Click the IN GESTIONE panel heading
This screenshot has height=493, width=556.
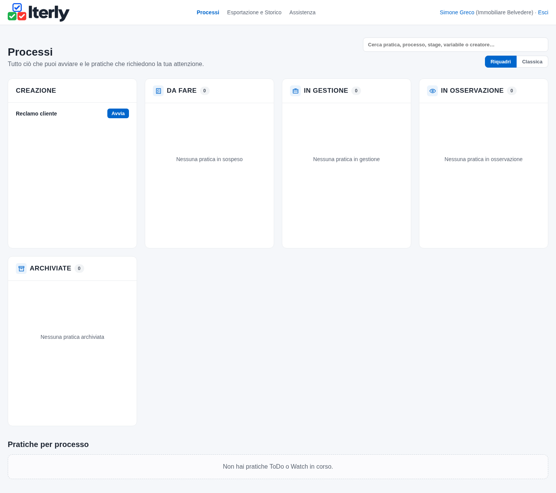pyautogui.click(x=326, y=91)
